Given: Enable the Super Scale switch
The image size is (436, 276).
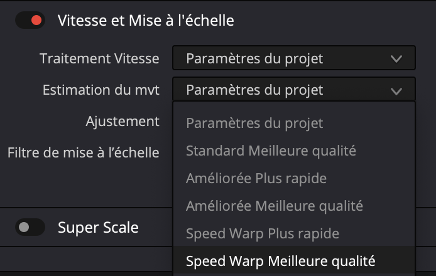Looking at the screenshot, I should click(30, 227).
